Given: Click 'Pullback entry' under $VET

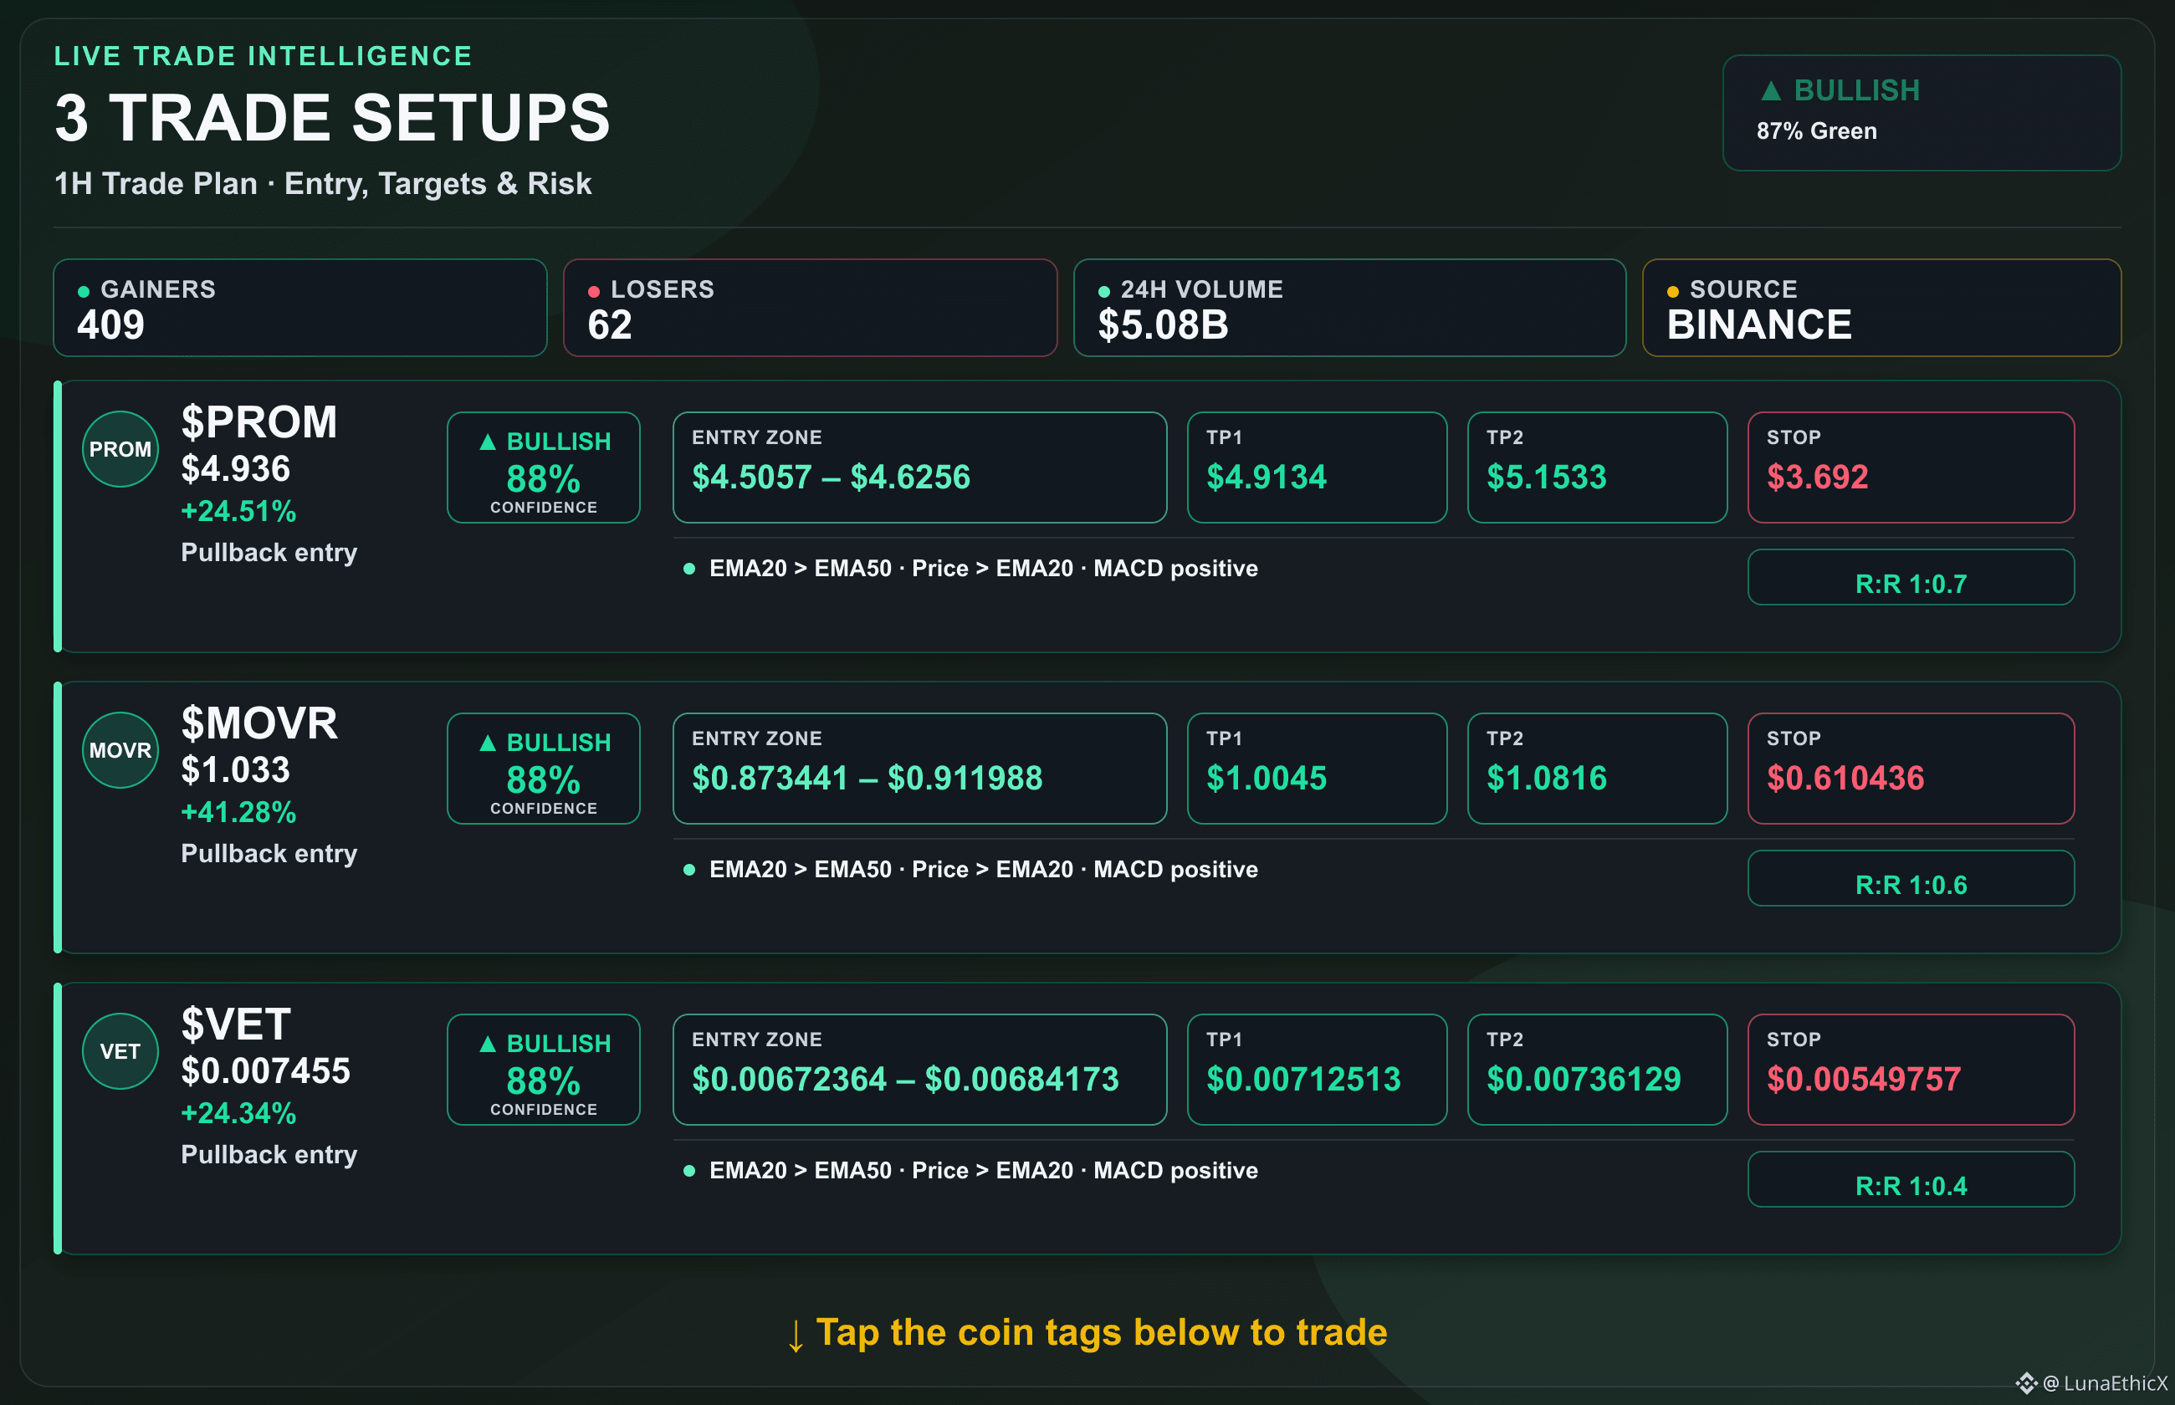Looking at the screenshot, I should click(x=269, y=1155).
